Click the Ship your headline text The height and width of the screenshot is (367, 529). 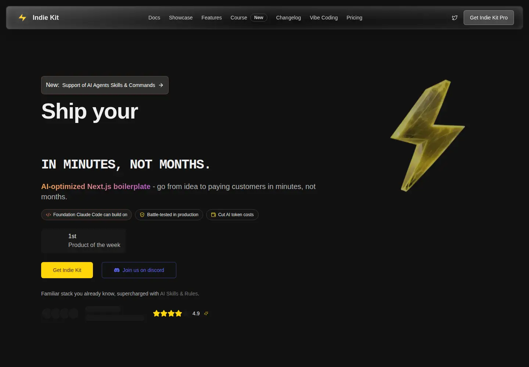[90, 111]
